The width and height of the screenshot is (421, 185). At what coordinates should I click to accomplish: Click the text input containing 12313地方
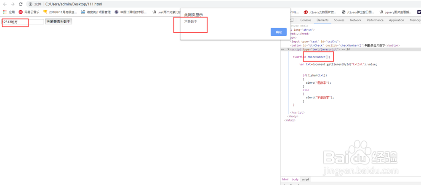23,22
